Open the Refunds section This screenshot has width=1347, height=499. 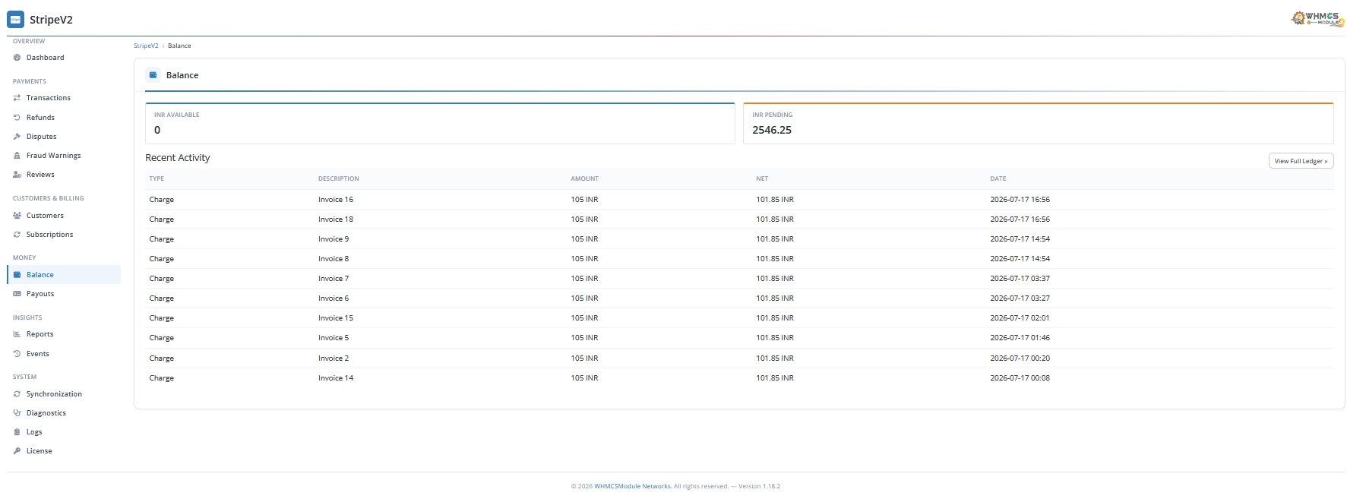point(64,118)
